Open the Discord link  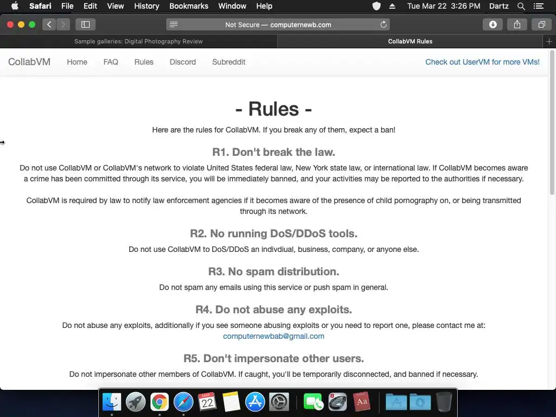point(182,62)
